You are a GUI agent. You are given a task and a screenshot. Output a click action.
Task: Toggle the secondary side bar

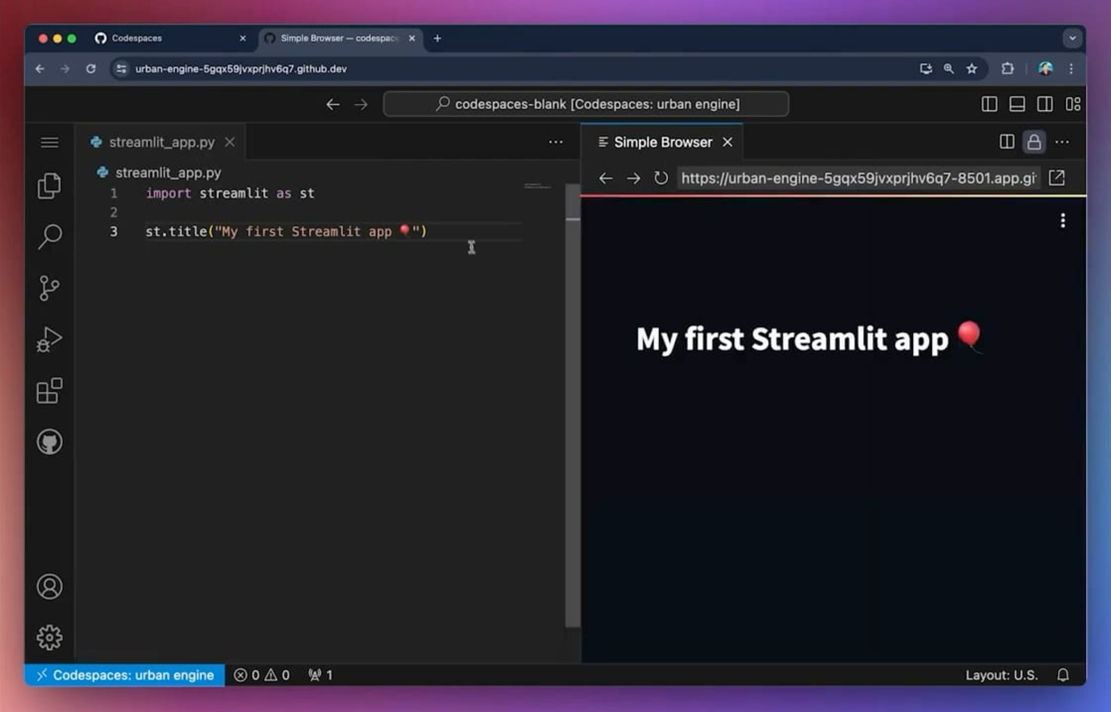tap(1044, 103)
